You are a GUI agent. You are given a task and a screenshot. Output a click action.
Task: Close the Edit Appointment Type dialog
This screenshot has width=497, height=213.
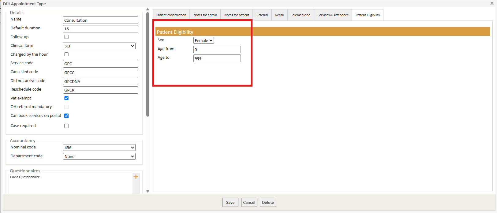(x=492, y=3)
